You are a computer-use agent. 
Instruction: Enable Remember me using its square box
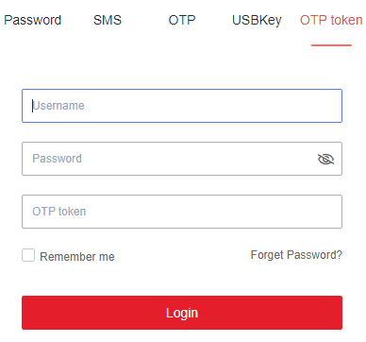pos(28,255)
